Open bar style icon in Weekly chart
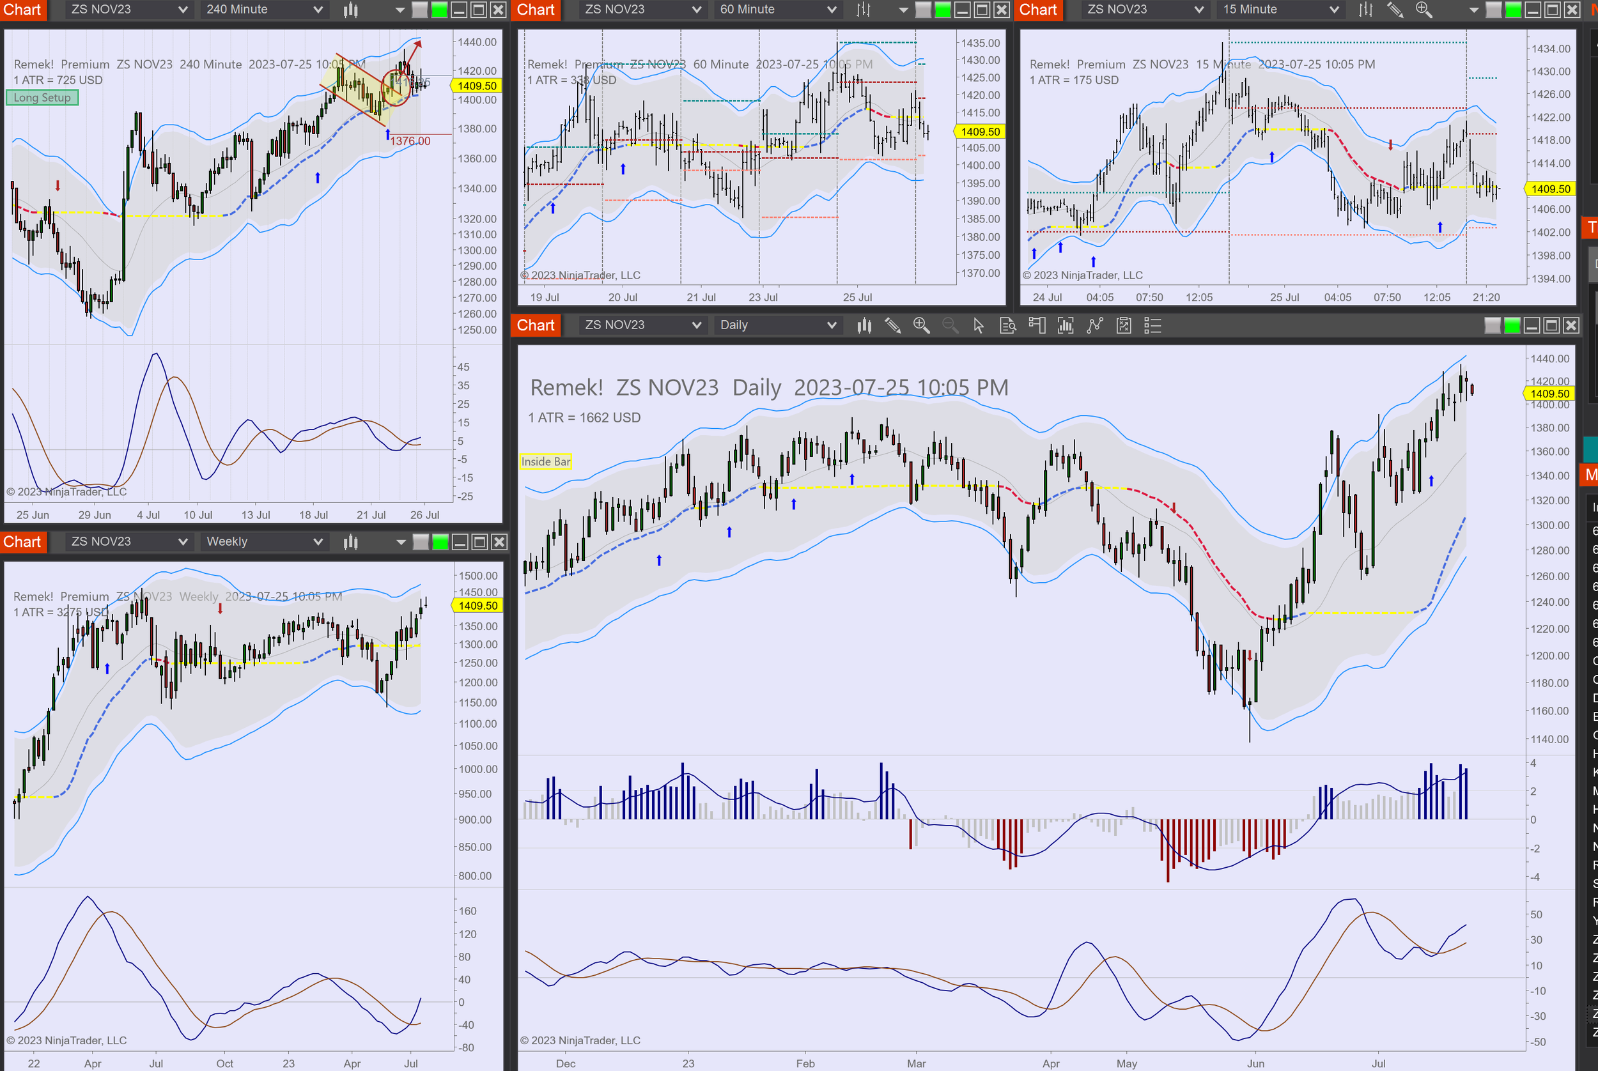This screenshot has height=1071, width=1598. click(350, 542)
